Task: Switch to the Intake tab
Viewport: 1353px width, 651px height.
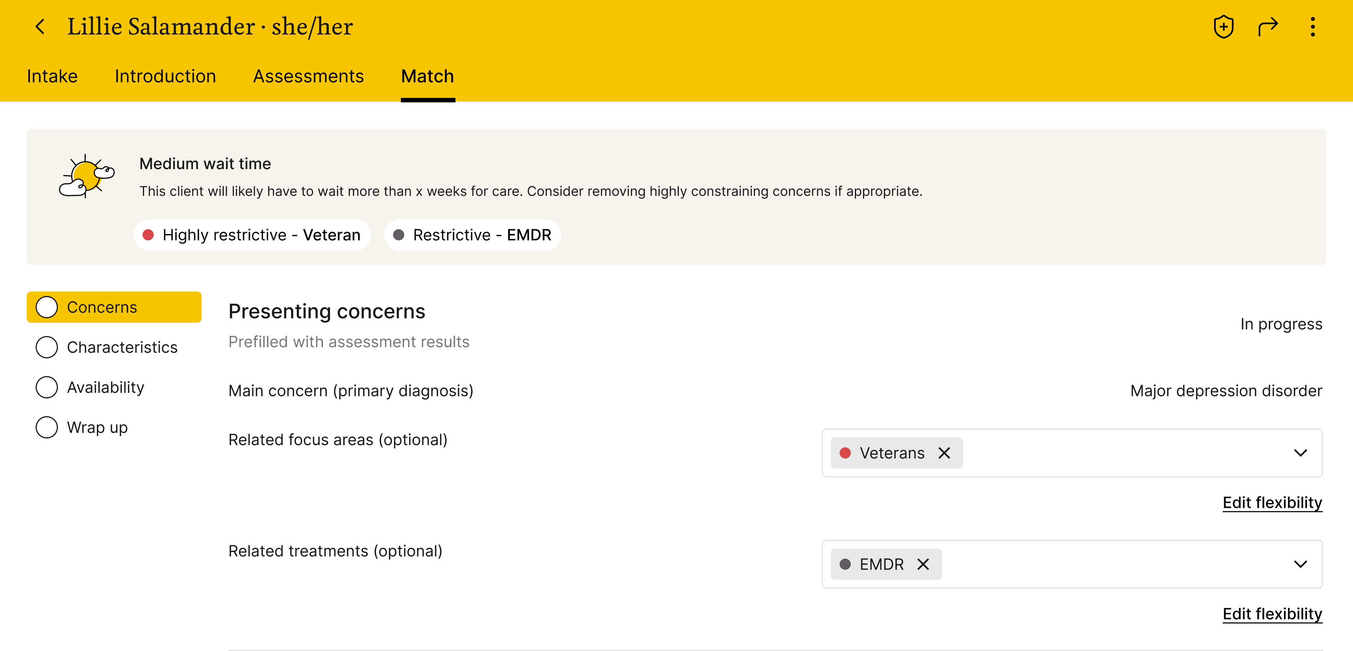Action: (x=52, y=76)
